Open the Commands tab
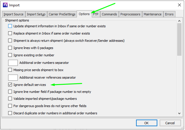The width and height of the screenshot is (185, 130). [109, 14]
